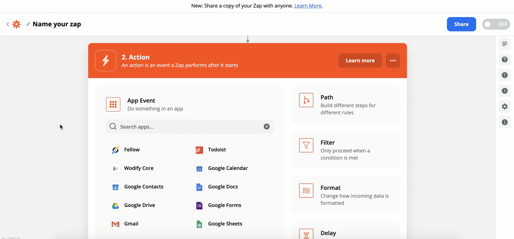Screen dimensions: 514x239
Task: Click 'Only proceed when a condition is met'
Action: 345,154
